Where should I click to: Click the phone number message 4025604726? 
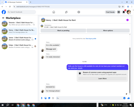coord(50,87)
